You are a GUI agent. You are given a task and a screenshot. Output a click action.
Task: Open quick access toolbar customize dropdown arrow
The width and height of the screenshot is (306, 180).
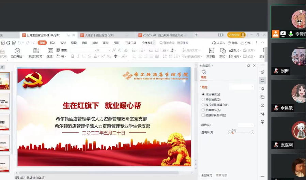(x=33, y=43)
